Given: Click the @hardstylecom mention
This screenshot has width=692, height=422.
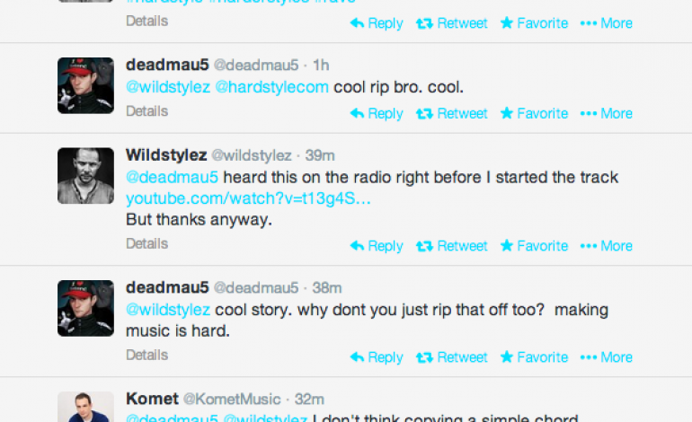Looking at the screenshot, I should click(272, 87).
